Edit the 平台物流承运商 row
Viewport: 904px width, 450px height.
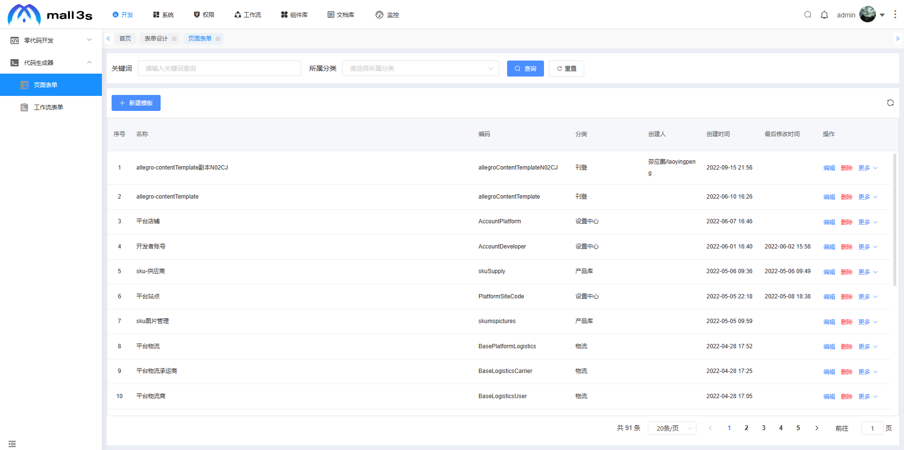coord(829,372)
